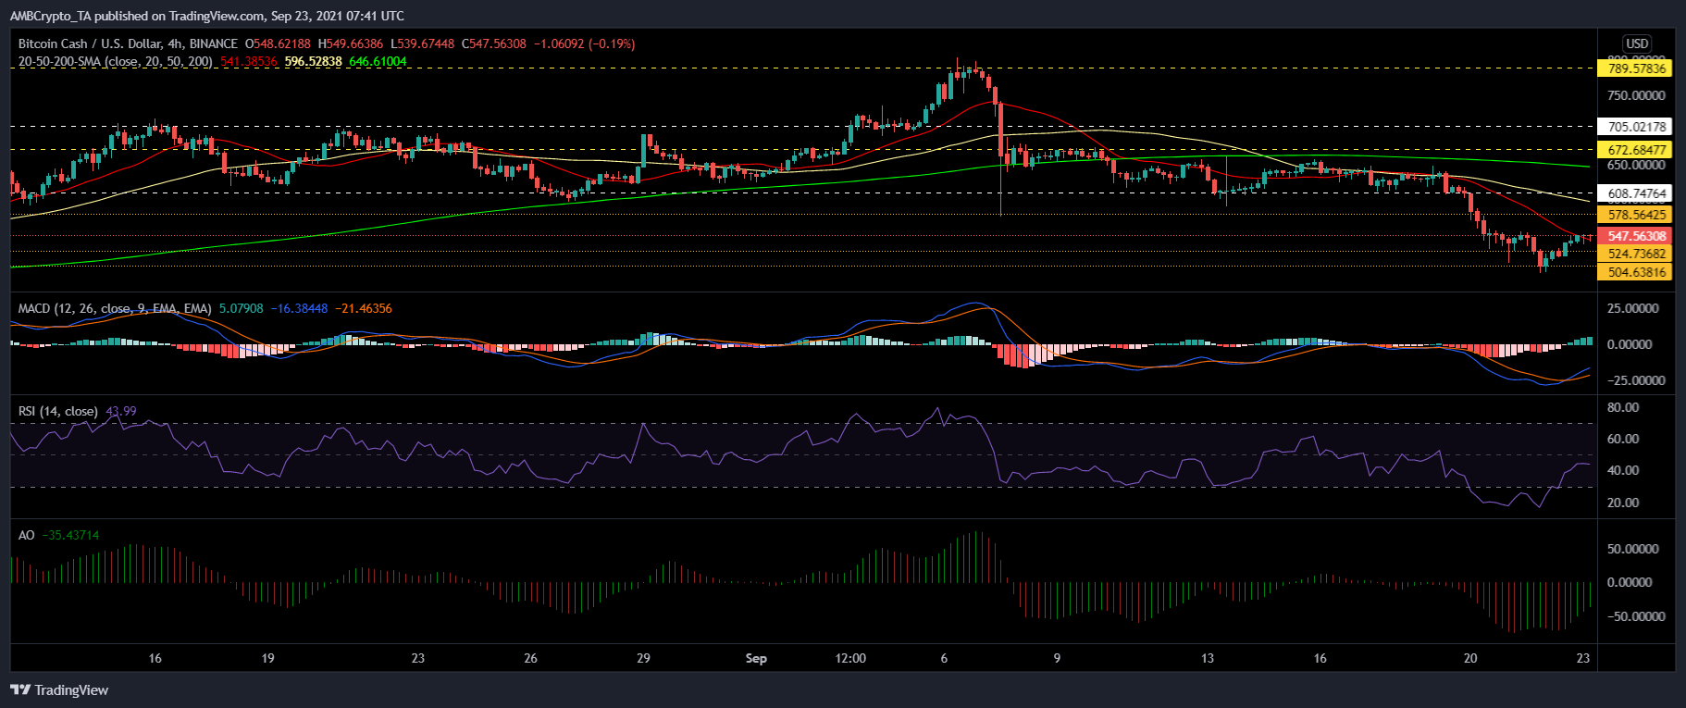The width and height of the screenshot is (1686, 708).
Task: Click the AO indicator label
Action: click(27, 535)
